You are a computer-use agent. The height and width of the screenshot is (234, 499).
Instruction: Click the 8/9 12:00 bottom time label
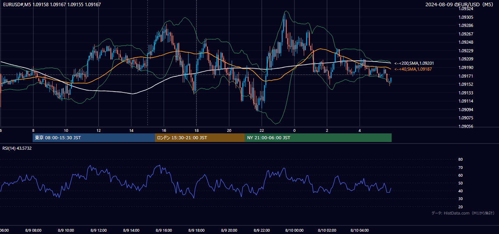click(98, 230)
